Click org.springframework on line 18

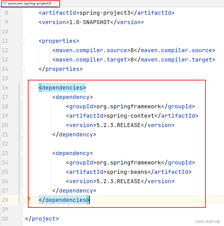pos(129,107)
